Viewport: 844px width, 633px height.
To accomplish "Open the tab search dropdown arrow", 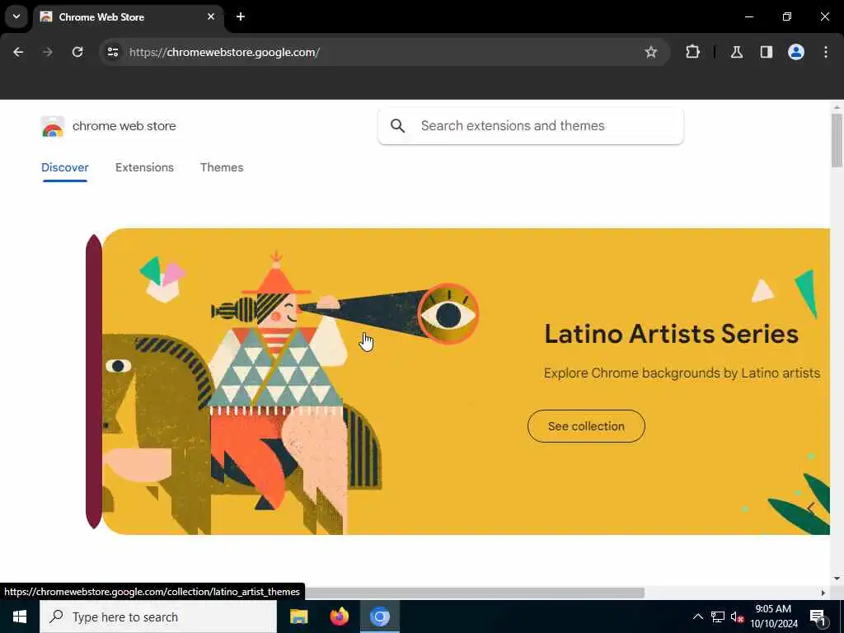I will click(16, 16).
